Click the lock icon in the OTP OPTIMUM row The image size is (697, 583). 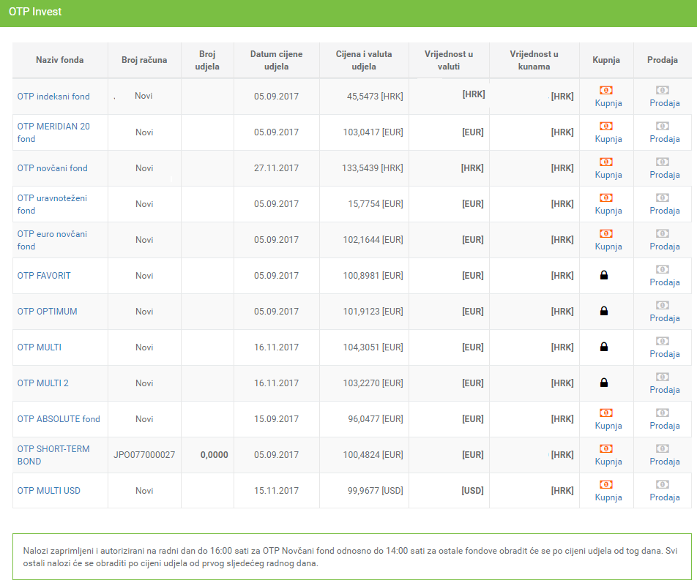pyautogui.click(x=603, y=312)
